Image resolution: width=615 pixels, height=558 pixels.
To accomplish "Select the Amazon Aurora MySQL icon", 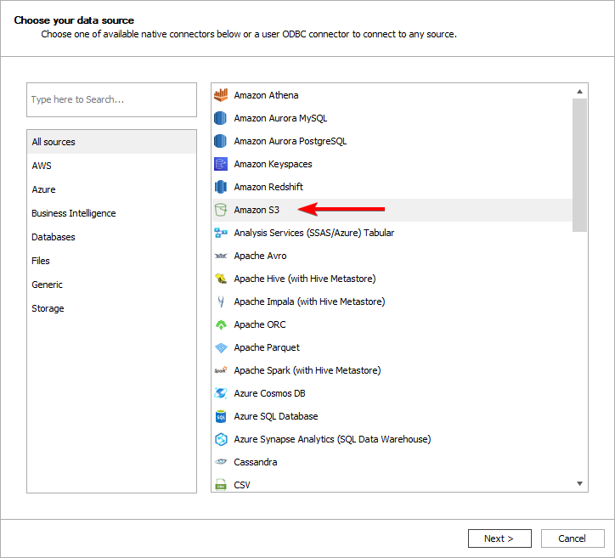I will click(x=221, y=118).
